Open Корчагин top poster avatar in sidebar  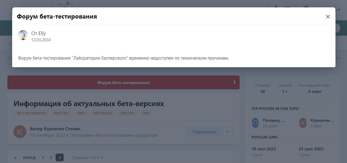tap(303, 123)
